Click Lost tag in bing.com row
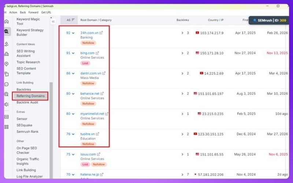This screenshot has height=183, width=293. 85,63
